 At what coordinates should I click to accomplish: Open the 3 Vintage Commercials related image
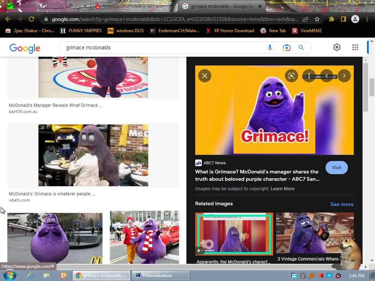315,233
